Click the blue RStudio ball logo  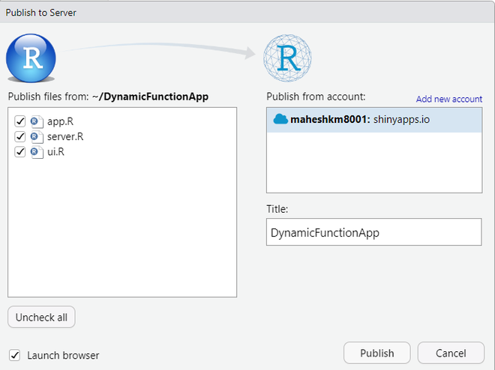31,58
